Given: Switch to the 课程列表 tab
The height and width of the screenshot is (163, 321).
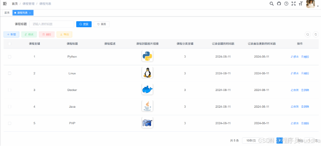Looking at the screenshot, I should [22, 13].
